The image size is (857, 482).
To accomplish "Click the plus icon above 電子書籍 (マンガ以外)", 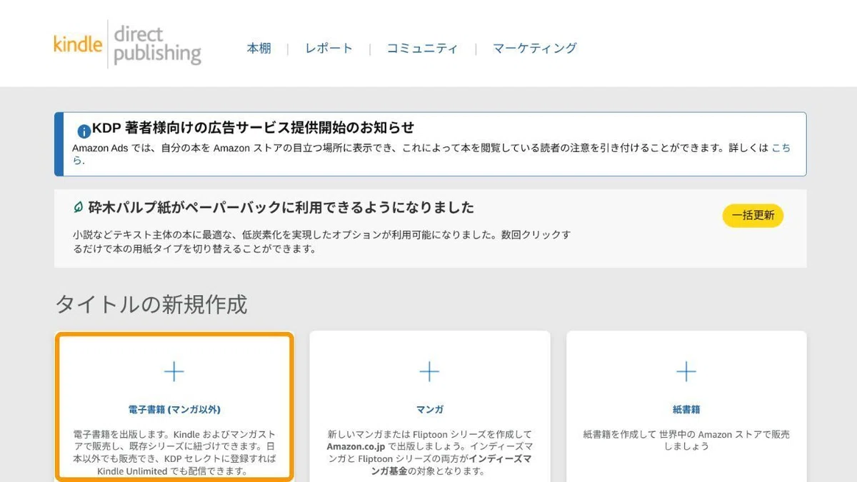I will [x=174, y=372].
